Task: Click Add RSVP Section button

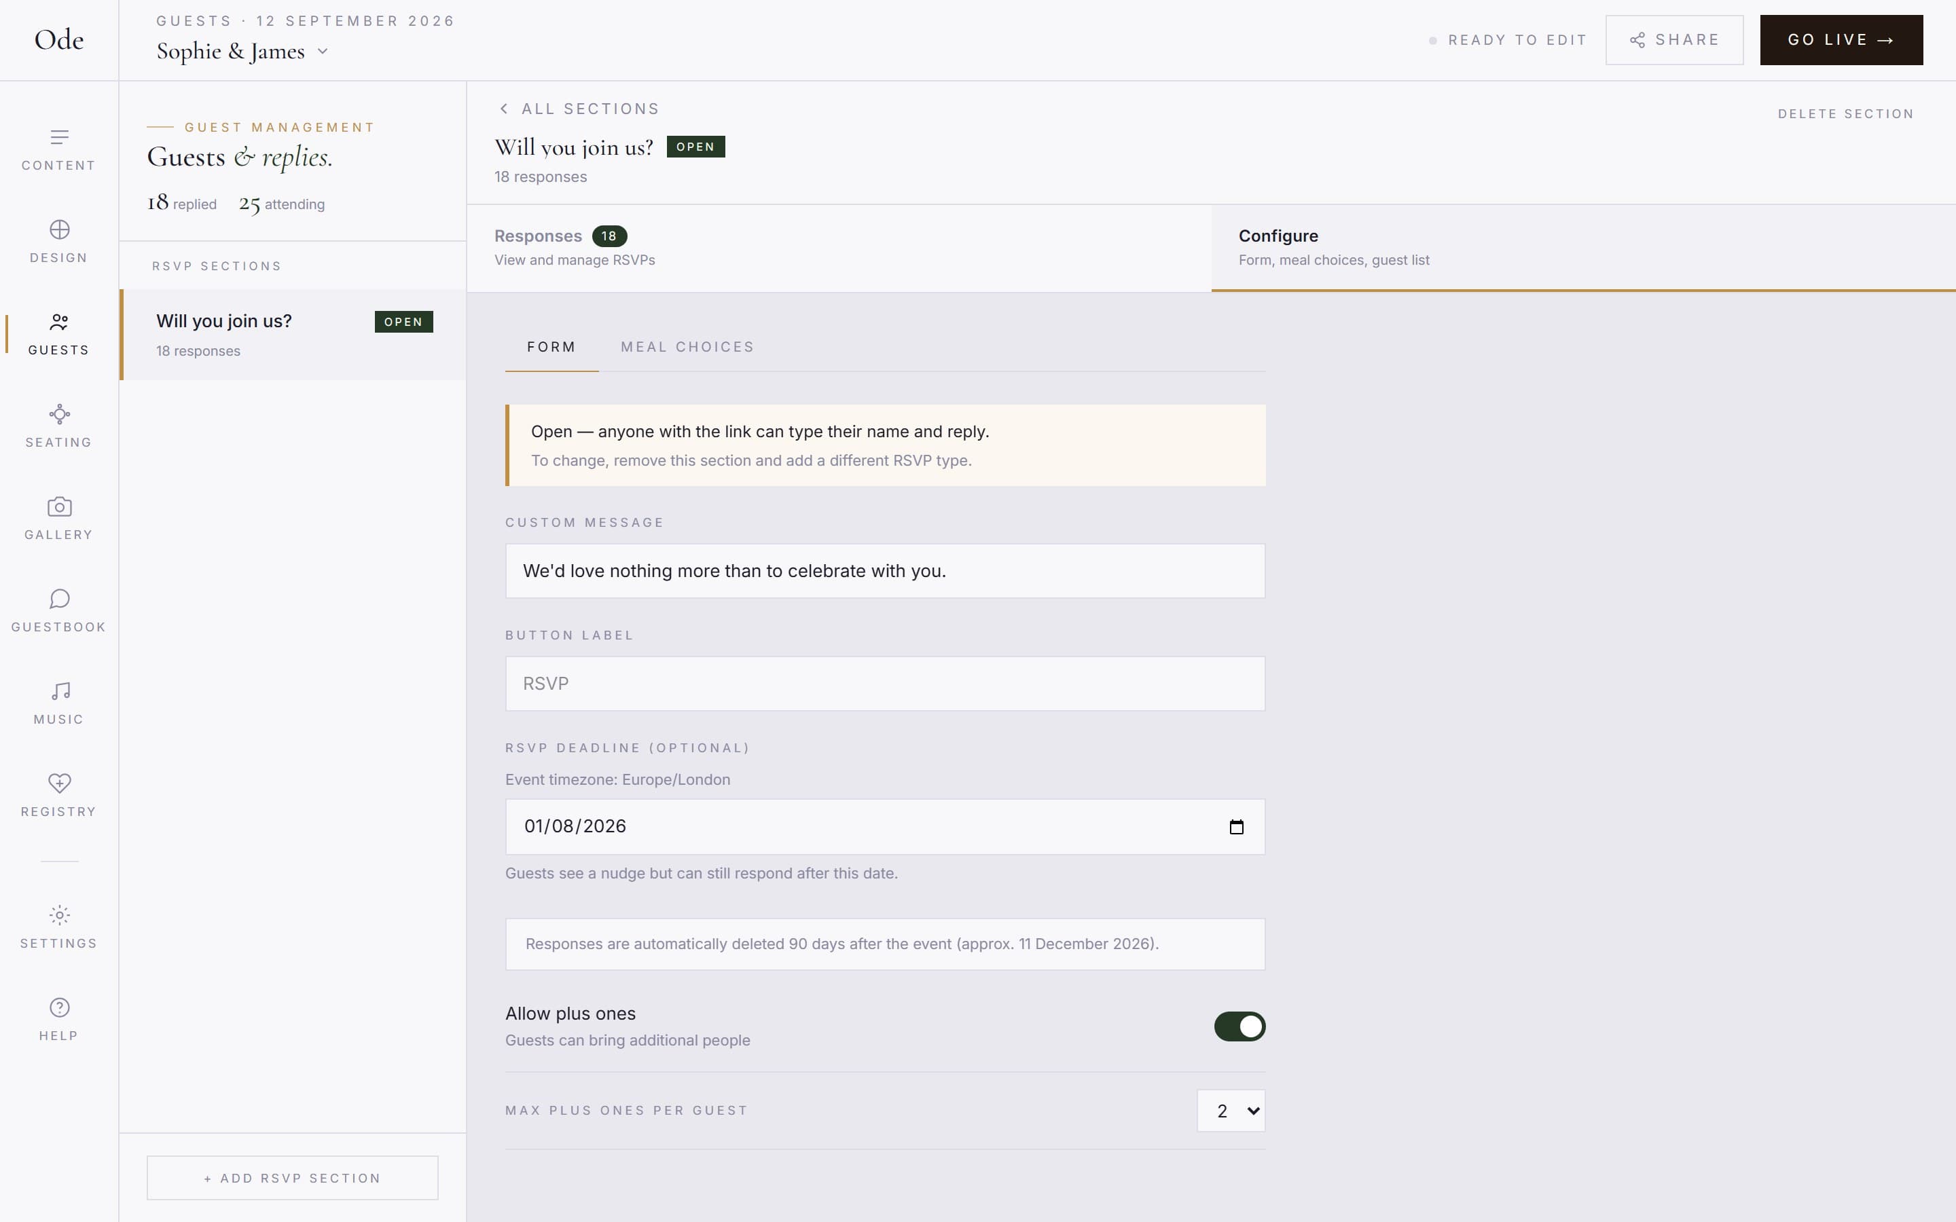Action: click(293, 1179)
